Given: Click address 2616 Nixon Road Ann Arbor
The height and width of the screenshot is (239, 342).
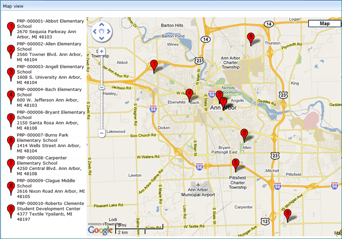Looking at the screenshot, I should tap(51, 194).
